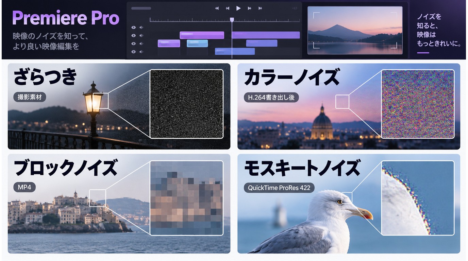Screen dimensions: 468x261
Task: Click the time ruler above the tracks
Action: (224, 20)
